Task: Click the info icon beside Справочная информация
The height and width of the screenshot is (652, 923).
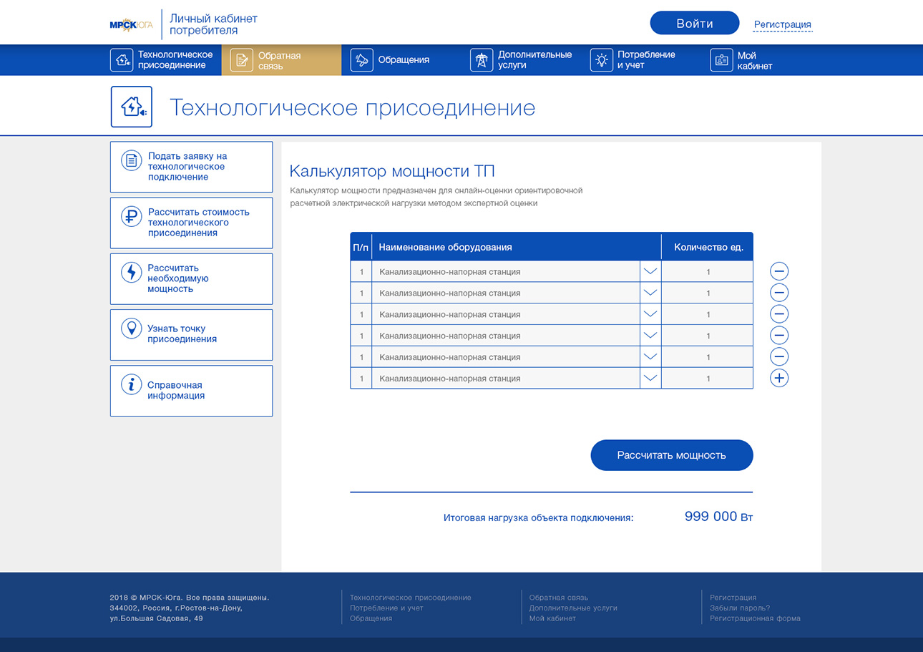Action: [131, 384]
